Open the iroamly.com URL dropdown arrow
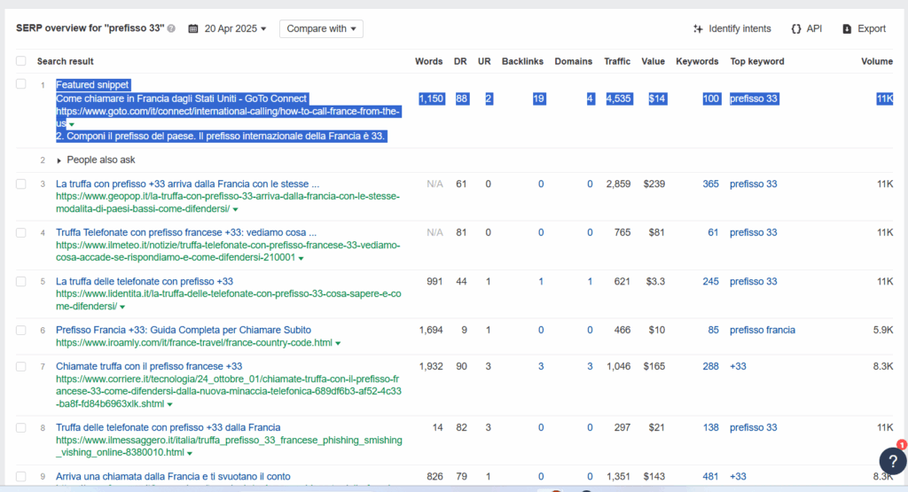 pos(338,343)
